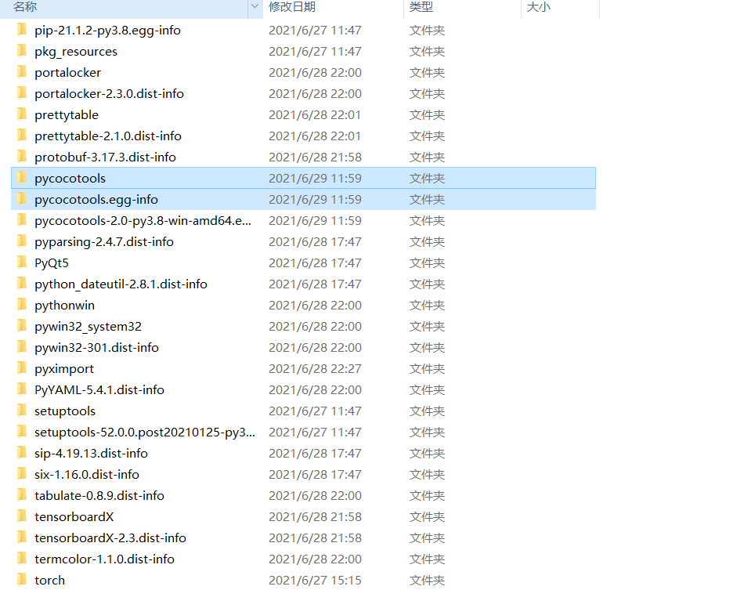The image size is (733, 590).
Task: Click the pyximport folder icon
Action: click(x=21, y=368)
